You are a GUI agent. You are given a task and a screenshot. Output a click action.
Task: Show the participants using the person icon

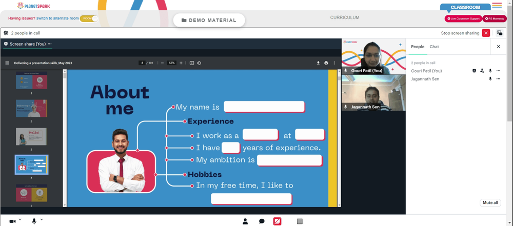click(x=245, y=221)
